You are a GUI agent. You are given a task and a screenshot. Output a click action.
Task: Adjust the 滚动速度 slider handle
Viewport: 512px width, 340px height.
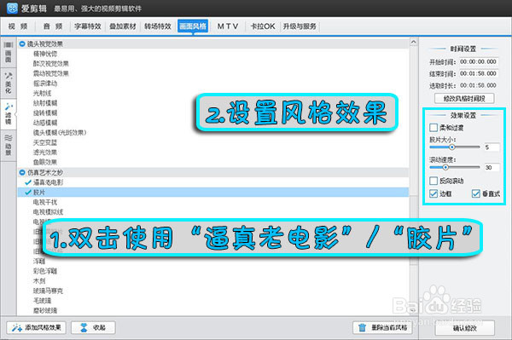pyautogui.click(x=445, y=167)
